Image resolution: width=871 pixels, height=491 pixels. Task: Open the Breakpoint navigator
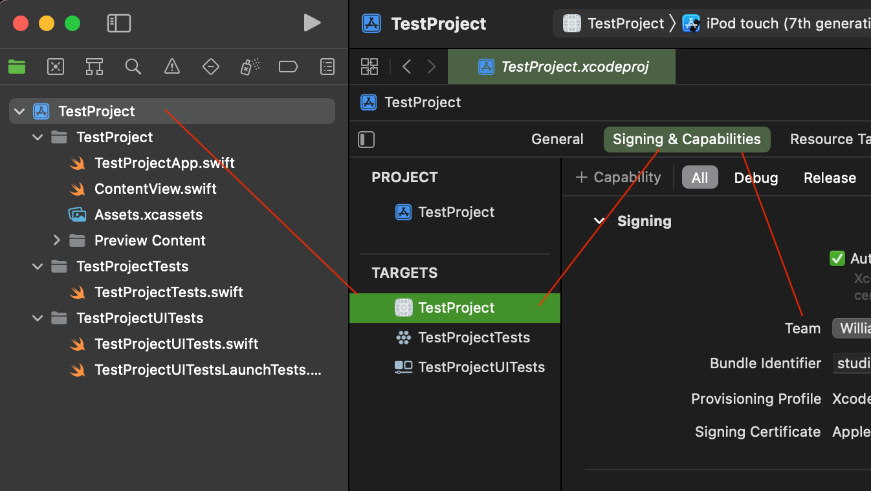[288, 67]
